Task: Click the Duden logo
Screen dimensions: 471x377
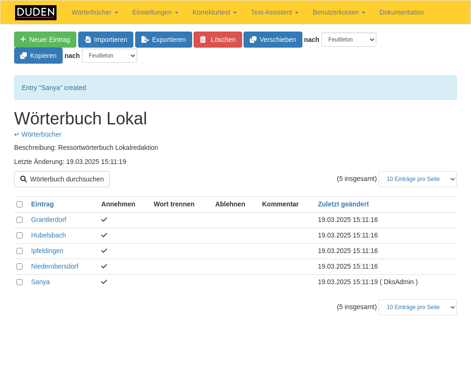Action: tap(36, 13)
